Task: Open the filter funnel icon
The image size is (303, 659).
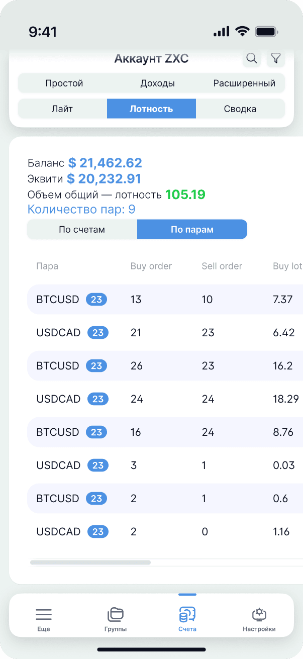Action: point(275,58)
